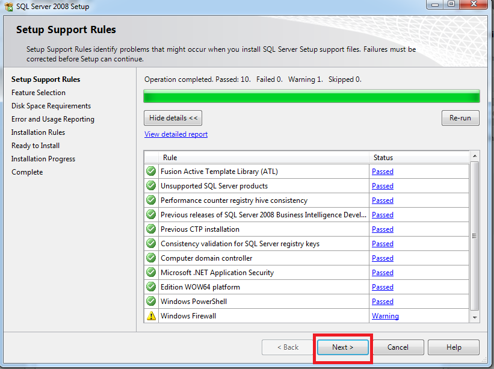This screenshot has height=369, width=494.
Task: Proceed with the Next button
Action: click(x=342, y=347)
